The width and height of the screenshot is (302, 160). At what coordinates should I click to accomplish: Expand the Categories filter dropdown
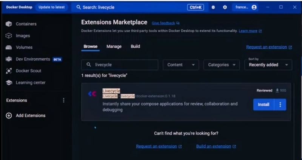(x=222, y=65)
